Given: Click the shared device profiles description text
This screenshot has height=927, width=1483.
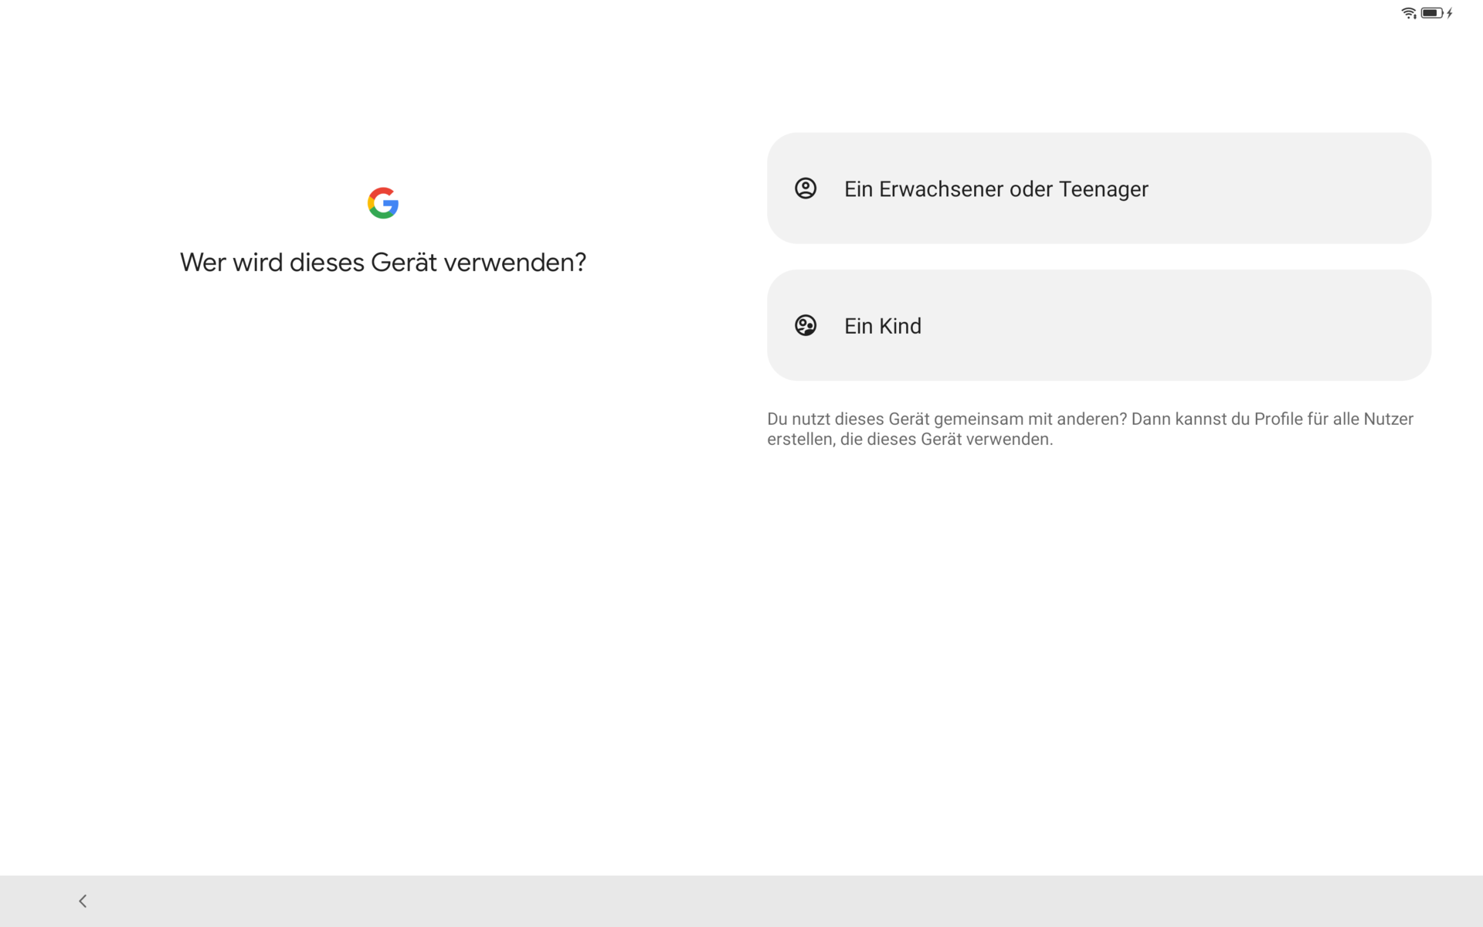Looking at the screenshot, I should pyautogui.click(x=1090, y=429).
